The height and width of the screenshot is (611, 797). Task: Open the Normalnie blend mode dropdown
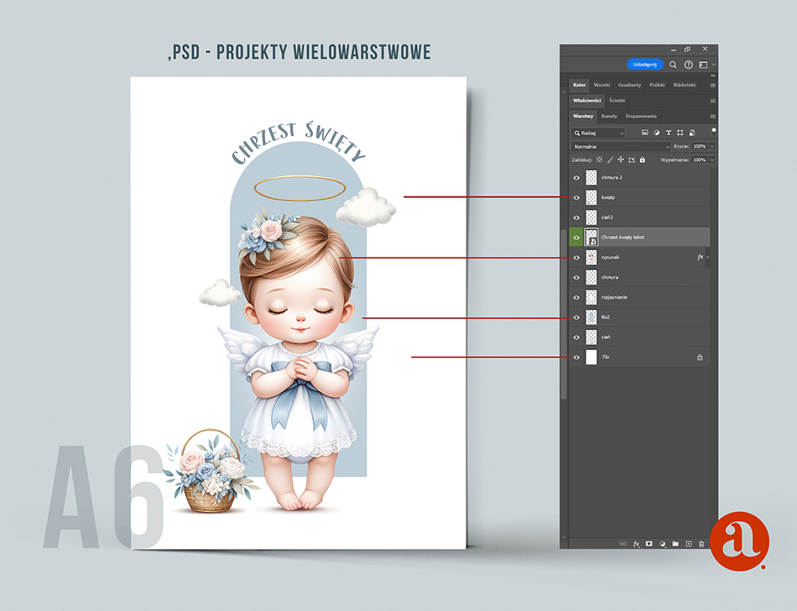(x=621, y=146)
